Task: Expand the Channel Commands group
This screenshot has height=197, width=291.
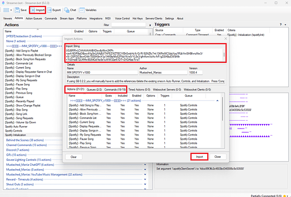Action: coord(24,145)
